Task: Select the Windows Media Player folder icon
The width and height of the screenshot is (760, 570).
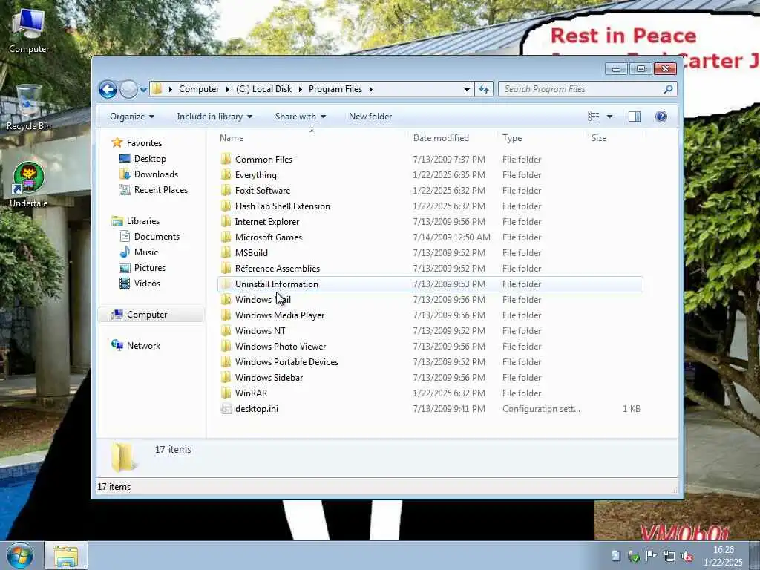Action: coord(226,315)
